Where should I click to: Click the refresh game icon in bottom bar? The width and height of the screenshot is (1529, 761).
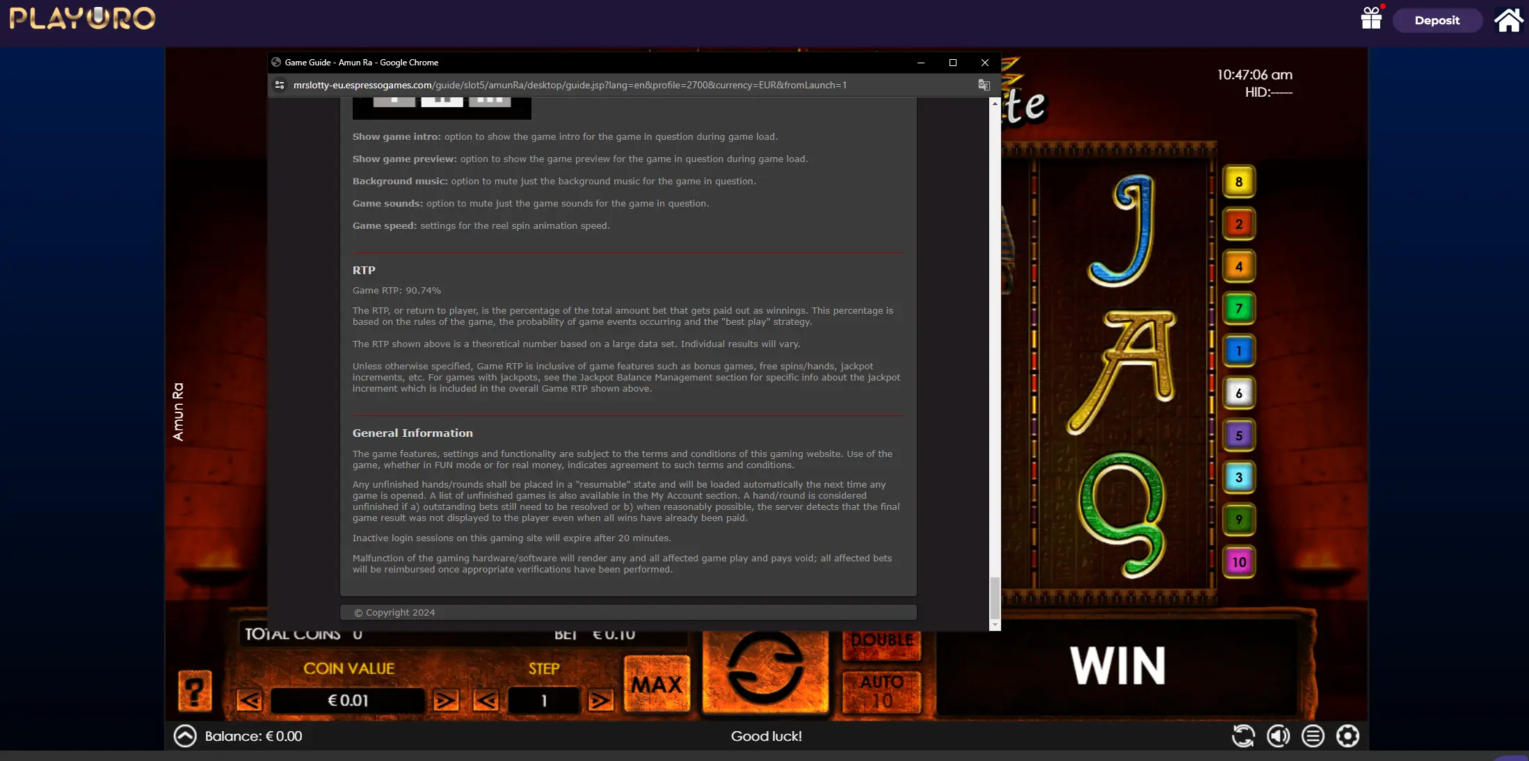click(1243, 736)
